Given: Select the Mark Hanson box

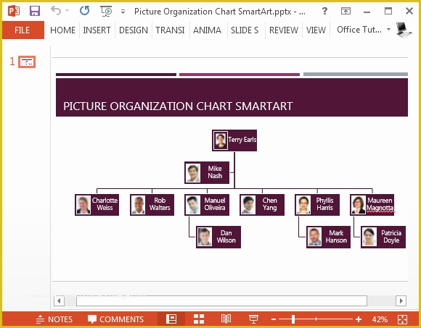Looking at the screenshot, I should [328, 237].
